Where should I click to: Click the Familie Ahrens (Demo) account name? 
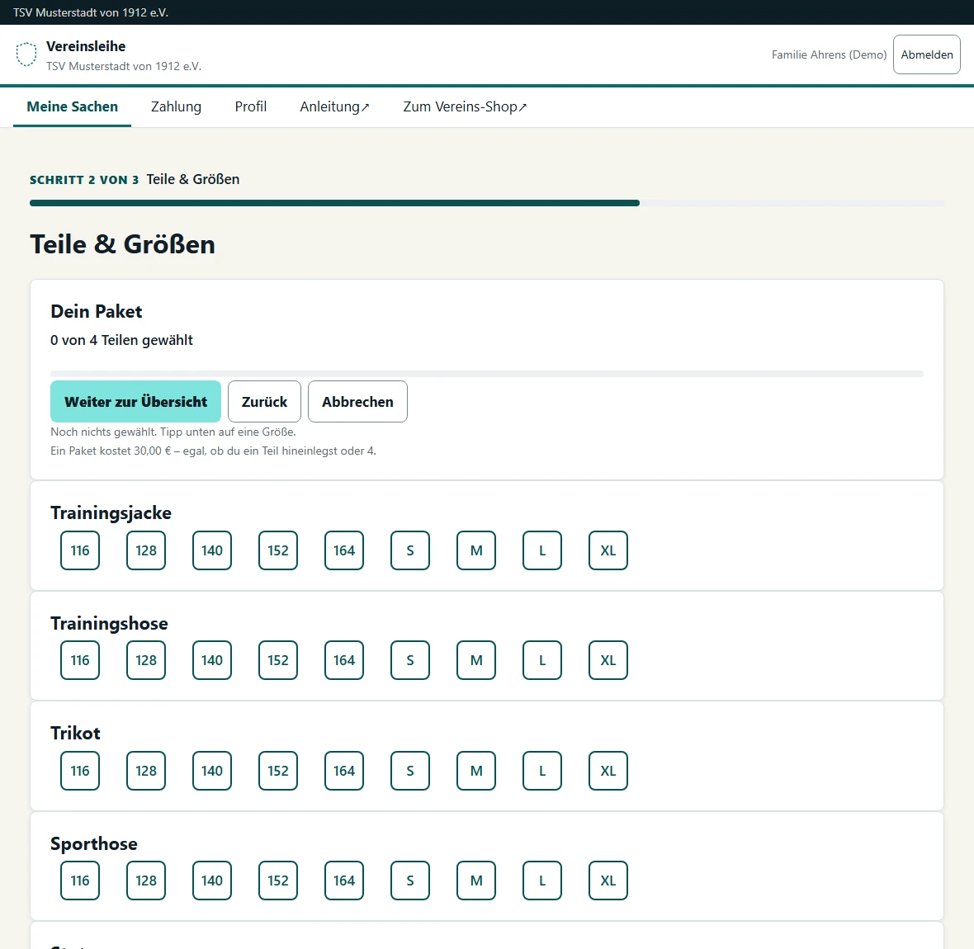pyautogui.click(x=830, y=54)
